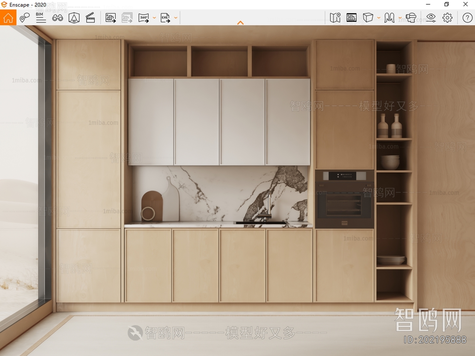Click the Batch Rendering export icon

(x=127, y=18)
